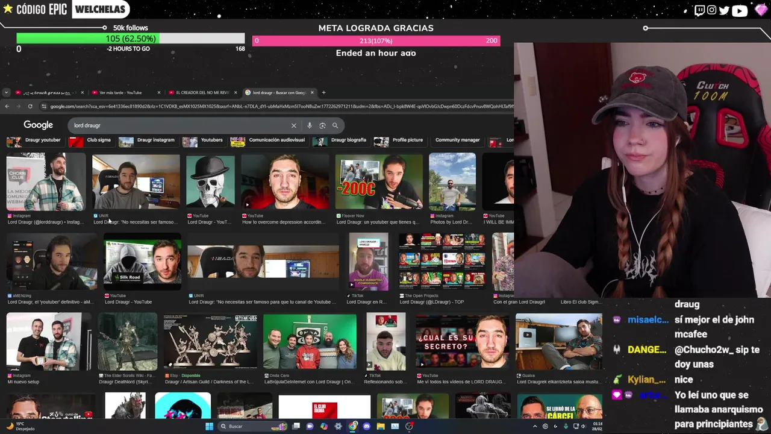The width and height of the screenshot is (771, 434).
Task: Open the OBS Studio taskbar icon
Action: [409, 426]
